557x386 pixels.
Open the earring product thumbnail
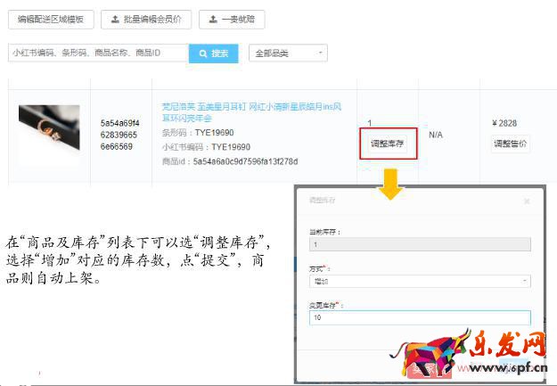(49, 127)
